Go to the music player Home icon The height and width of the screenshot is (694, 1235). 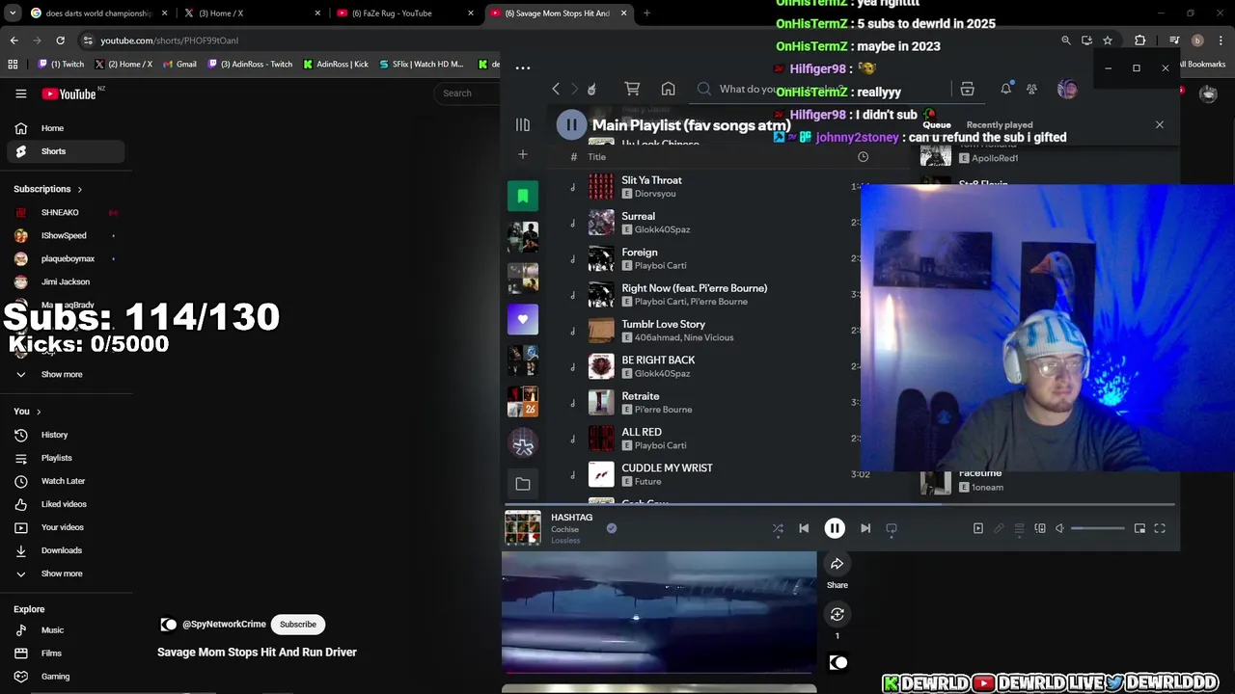(668, 89)
